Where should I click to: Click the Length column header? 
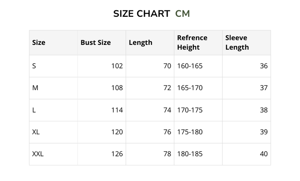pyautogui.click(x=140, y=43)
